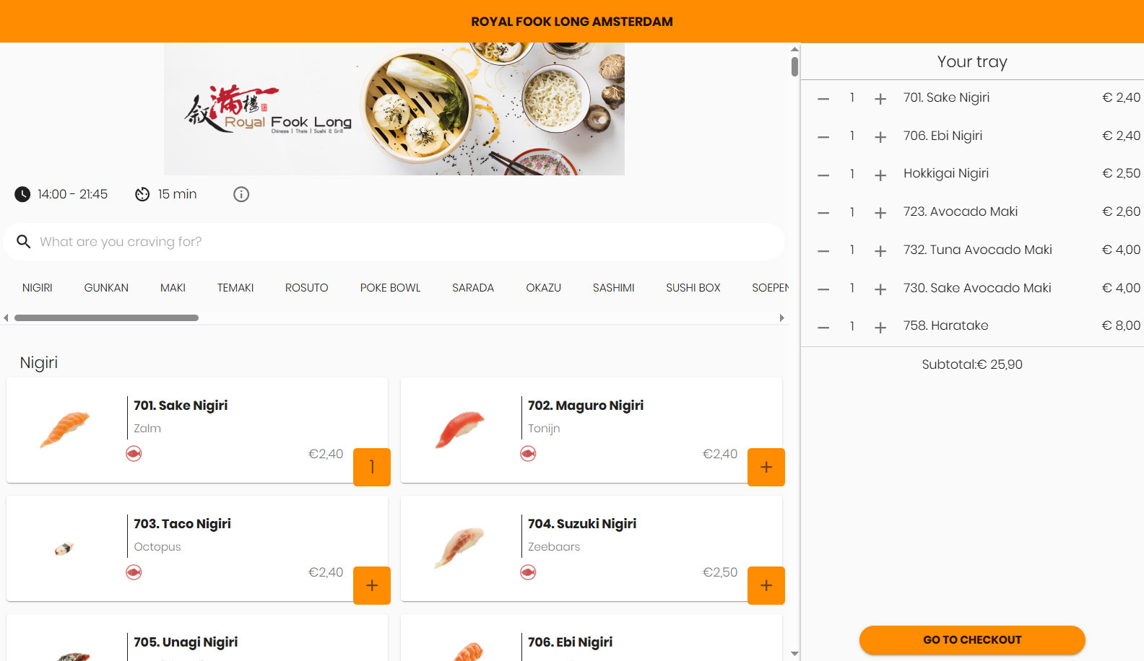
Task: Click the category bar right scroll arrow
Action: point(781,318)
